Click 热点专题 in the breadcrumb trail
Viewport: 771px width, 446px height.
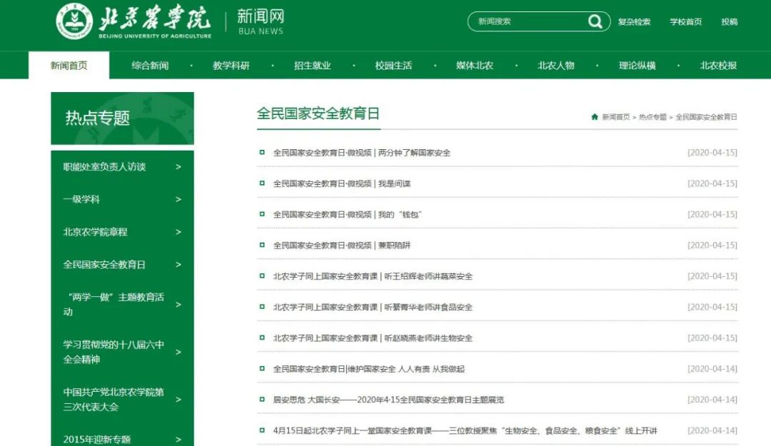pyautogui.click(x=652, y=117)
